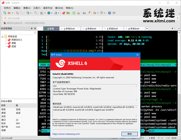This screenshot has width=181, height=140.
Task: Open the tab list dropdown arrow
Action: [179, 29]
